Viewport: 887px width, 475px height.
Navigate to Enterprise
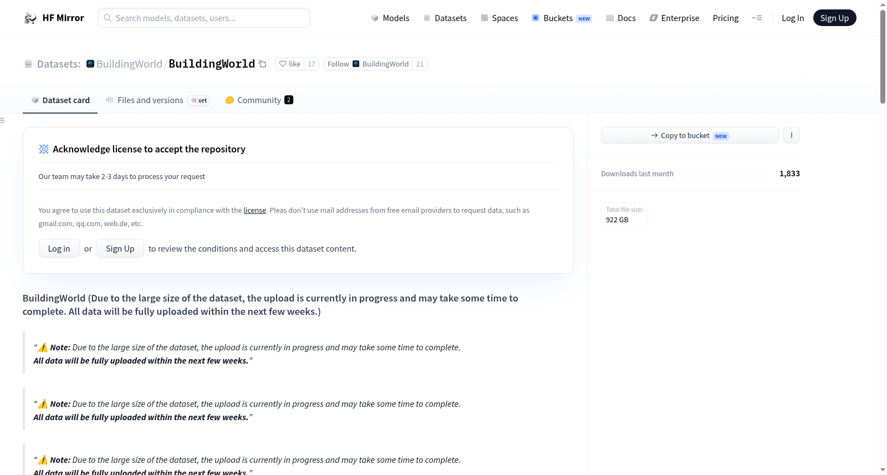click(674, 18)
